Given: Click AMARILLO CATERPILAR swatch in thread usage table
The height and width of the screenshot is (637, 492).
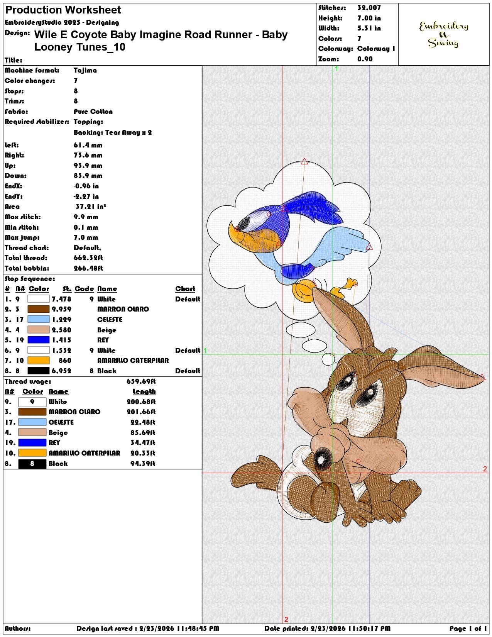Looking at the screenshot, I should pos(32,453).
